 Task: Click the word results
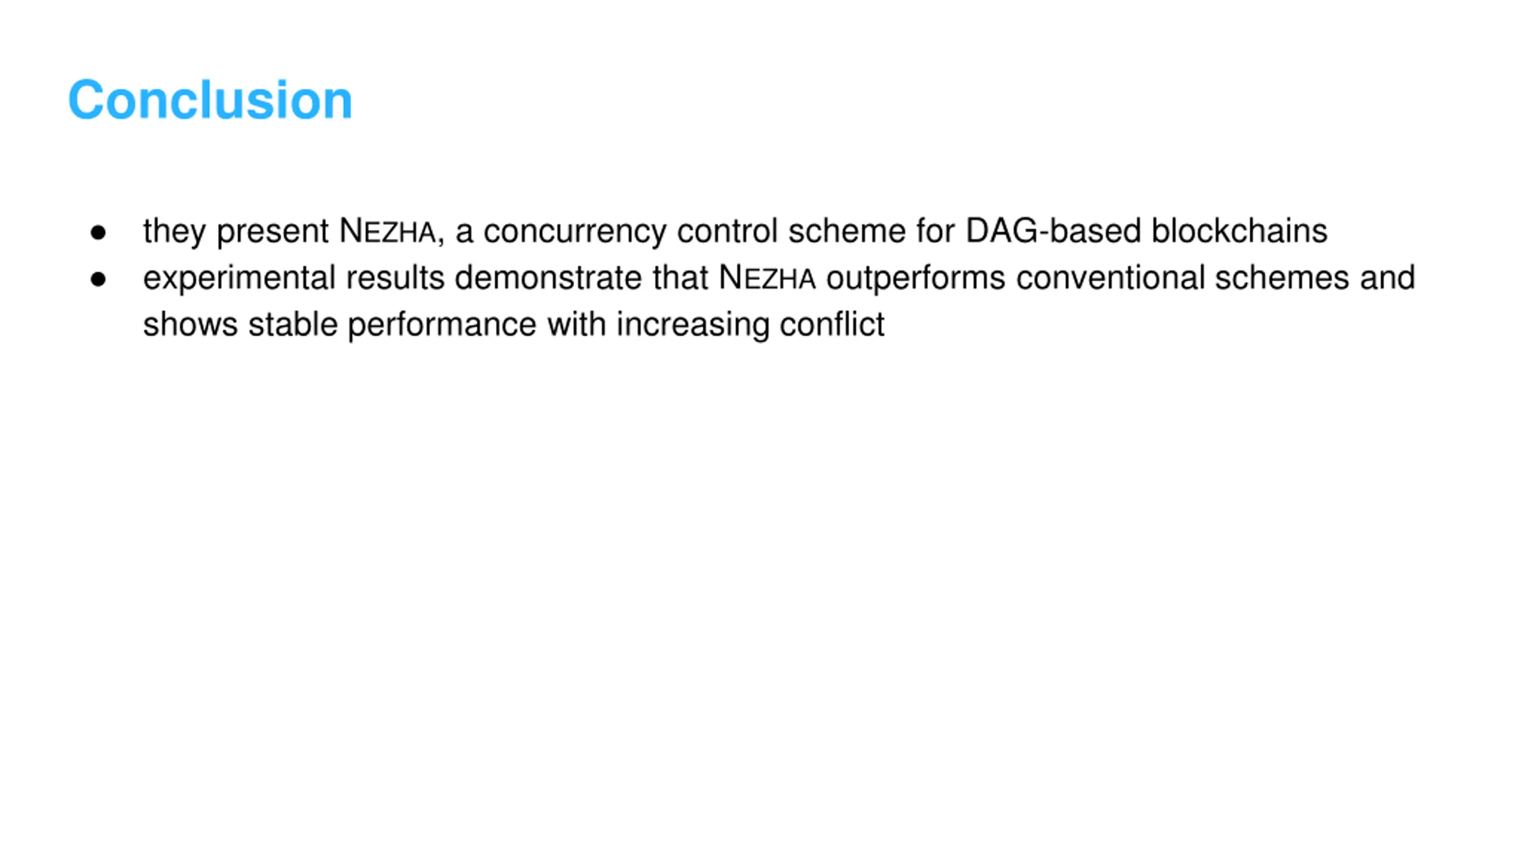[x=395, y=278]
